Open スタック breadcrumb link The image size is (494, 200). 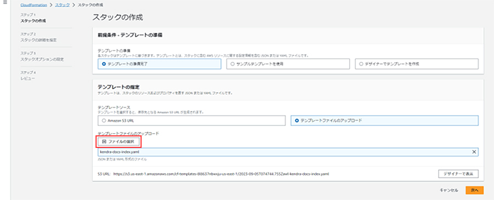[x=63, y=5]
